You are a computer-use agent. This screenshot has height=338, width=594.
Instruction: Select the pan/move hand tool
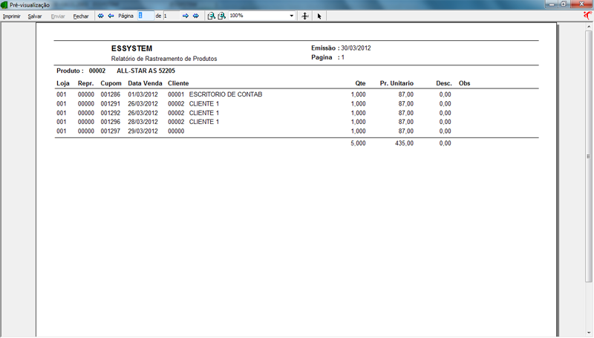tap(305, 16)
